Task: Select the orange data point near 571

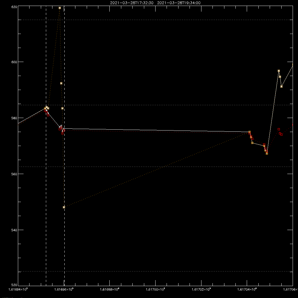Action: click(252, 143)
